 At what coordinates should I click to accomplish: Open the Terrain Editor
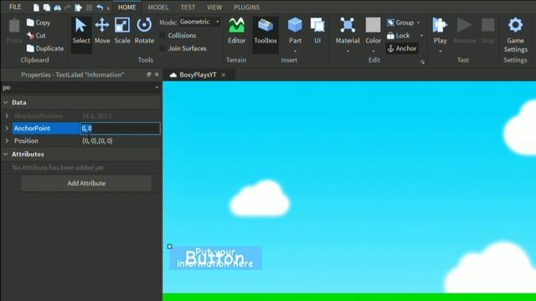point(236,32)
